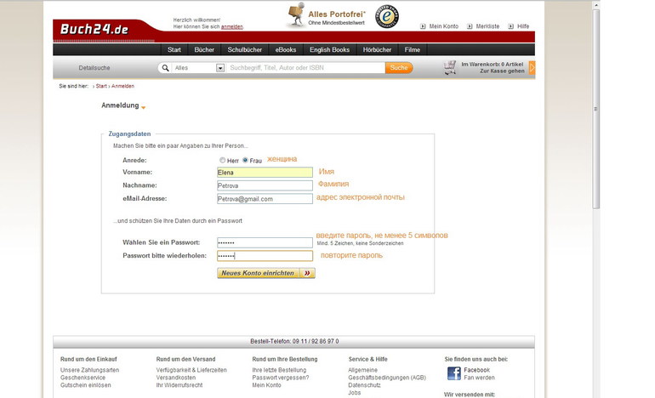Click the Detailsuche link
Viewport: 655px width, 398px height.
(x=94, y=68)
